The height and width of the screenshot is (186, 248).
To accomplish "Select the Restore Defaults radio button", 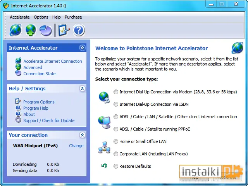I will [x=116, y=166].
